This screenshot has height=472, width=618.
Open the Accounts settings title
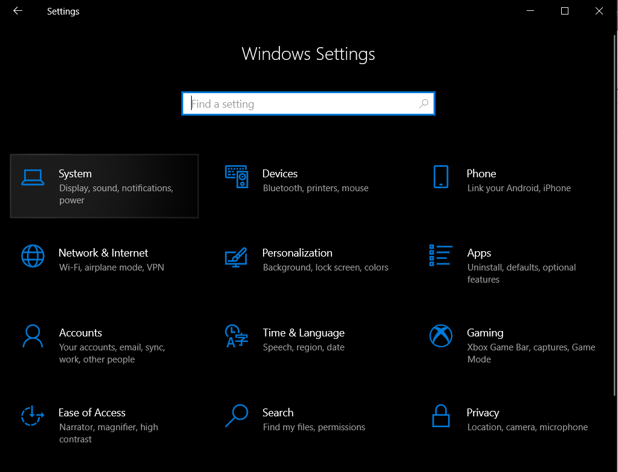(80, 333)
